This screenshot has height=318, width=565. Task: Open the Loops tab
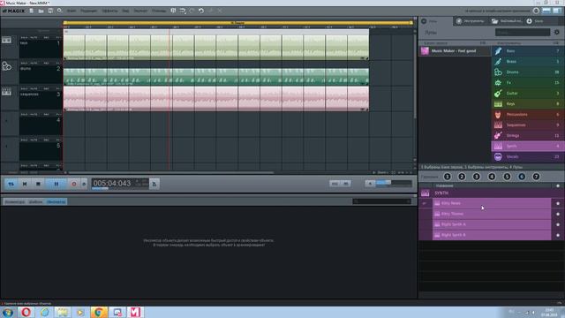click(435, 21)
